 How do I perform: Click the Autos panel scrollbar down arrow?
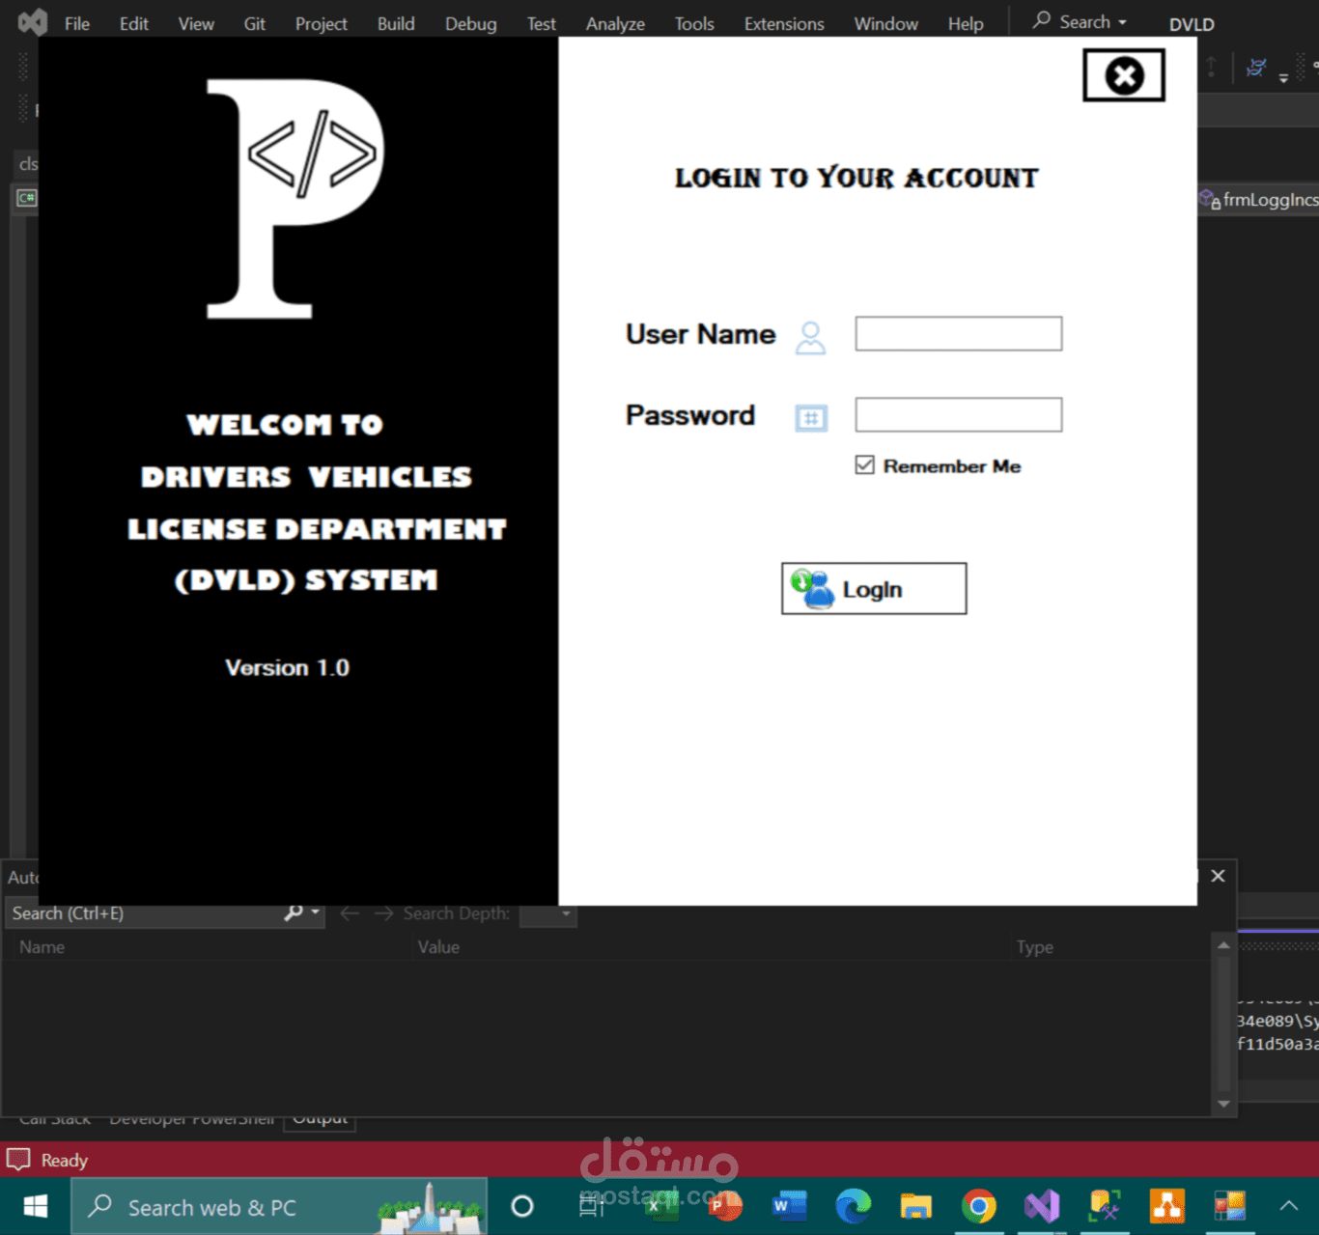point(1223,1104)
